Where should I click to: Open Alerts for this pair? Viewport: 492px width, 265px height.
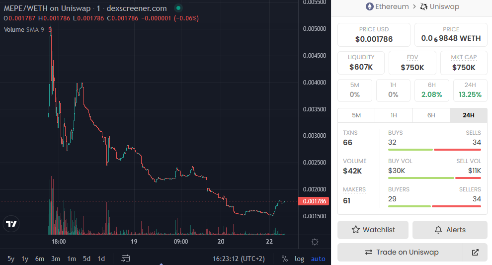click(450, 230)
